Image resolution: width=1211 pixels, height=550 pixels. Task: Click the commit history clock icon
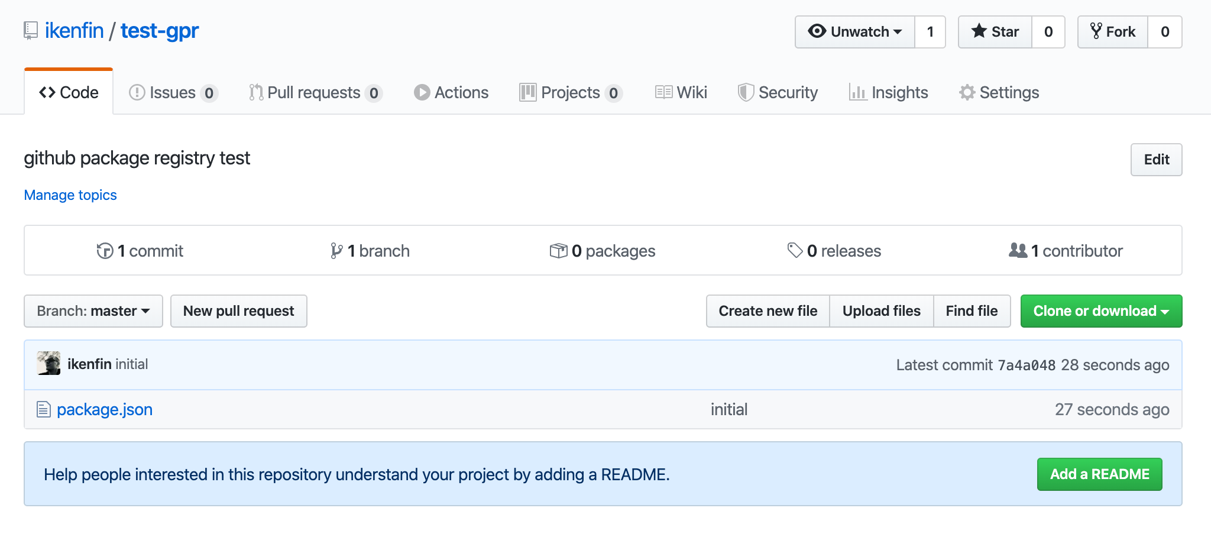[x=105, y=251]
